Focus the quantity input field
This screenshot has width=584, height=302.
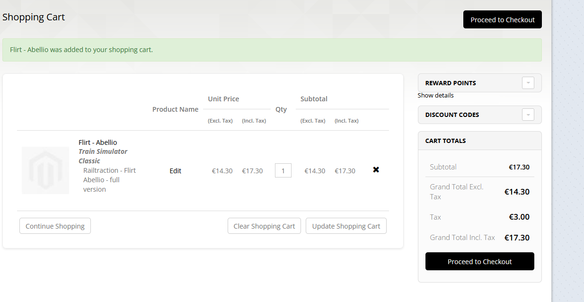(283, 170)
